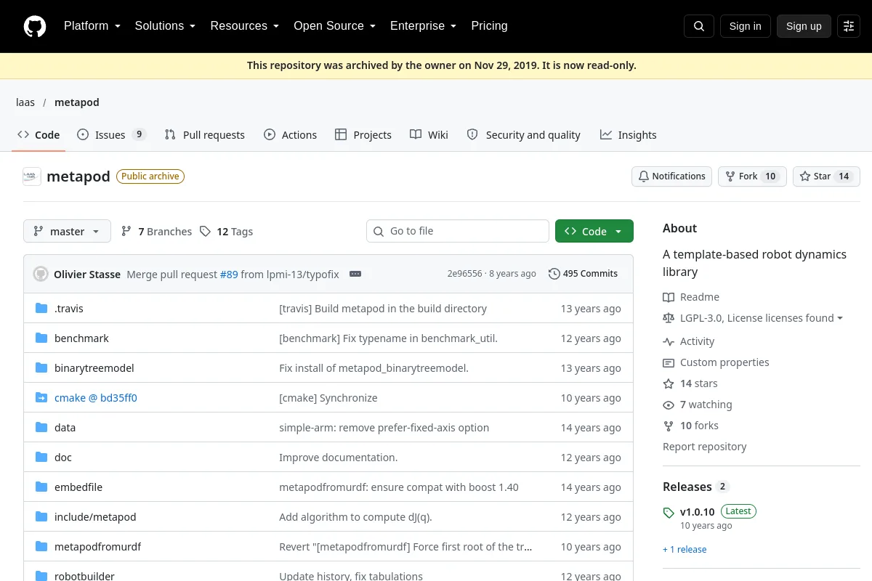
Task: Click the v1.0.10 release tag icon
Action: click(669, 513)
